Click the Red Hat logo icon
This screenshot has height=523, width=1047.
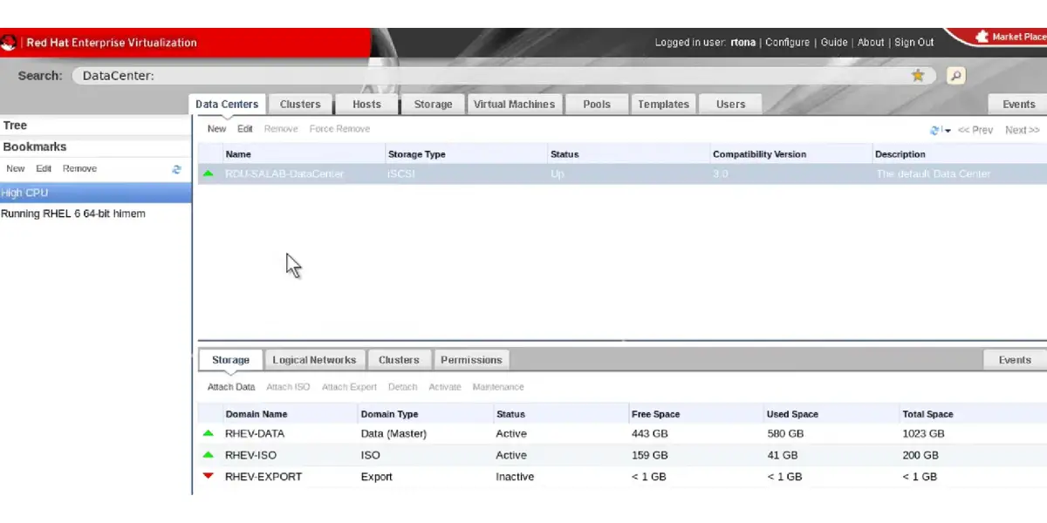[x=9, y=42]
